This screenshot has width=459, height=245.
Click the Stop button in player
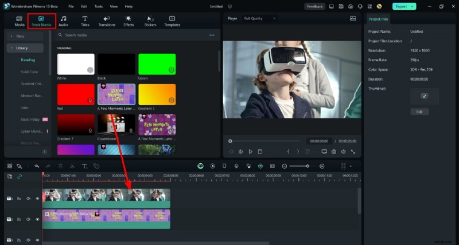260,152
